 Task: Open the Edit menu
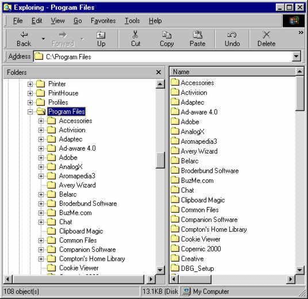(x=37, y=21)
